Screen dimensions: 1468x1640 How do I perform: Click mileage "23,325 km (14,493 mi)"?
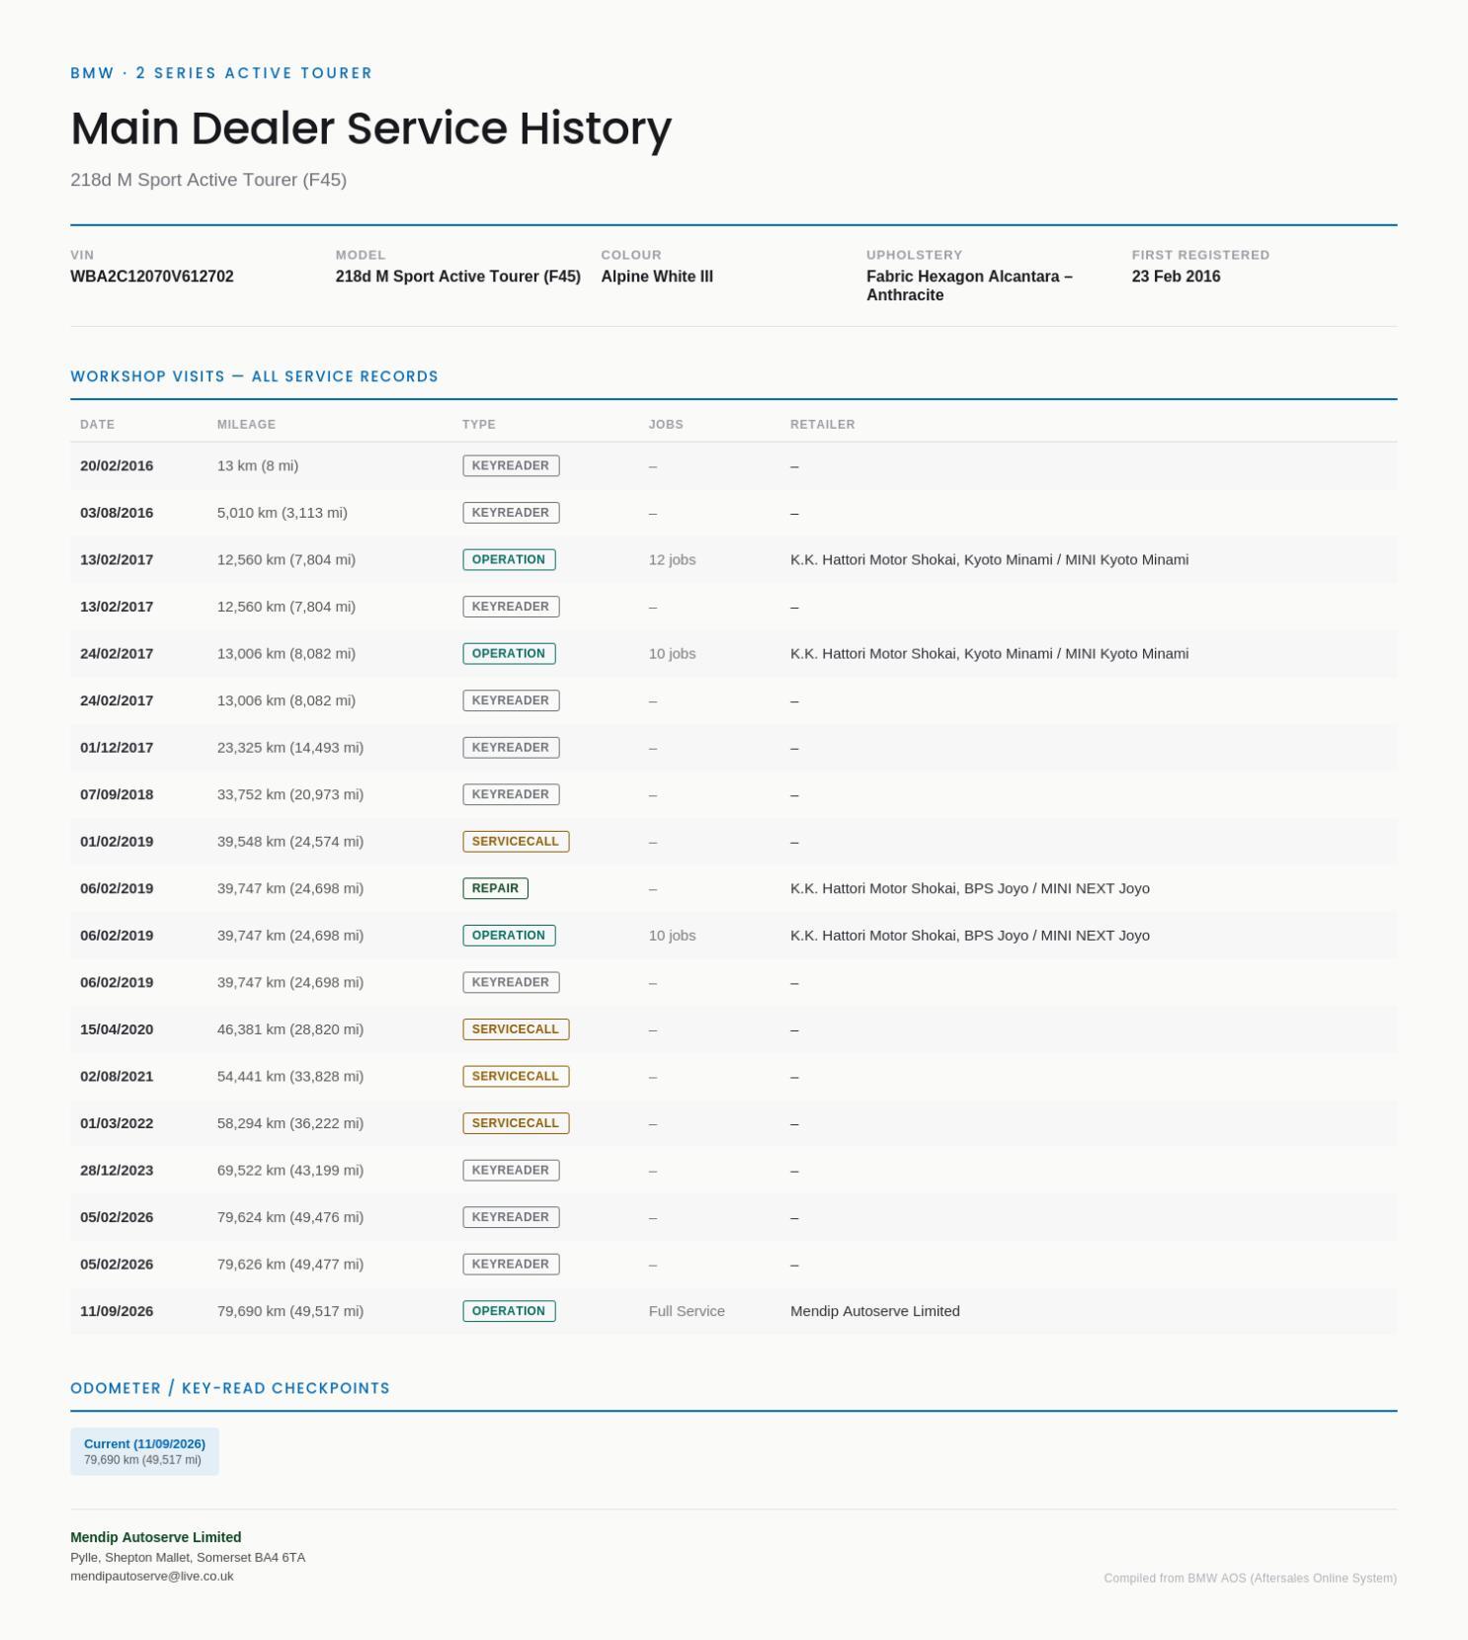coord(290,748)
